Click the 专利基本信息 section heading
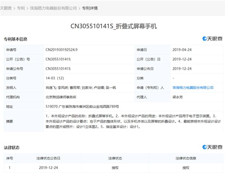This screenshot has height=174, width=225. (15, 39)
